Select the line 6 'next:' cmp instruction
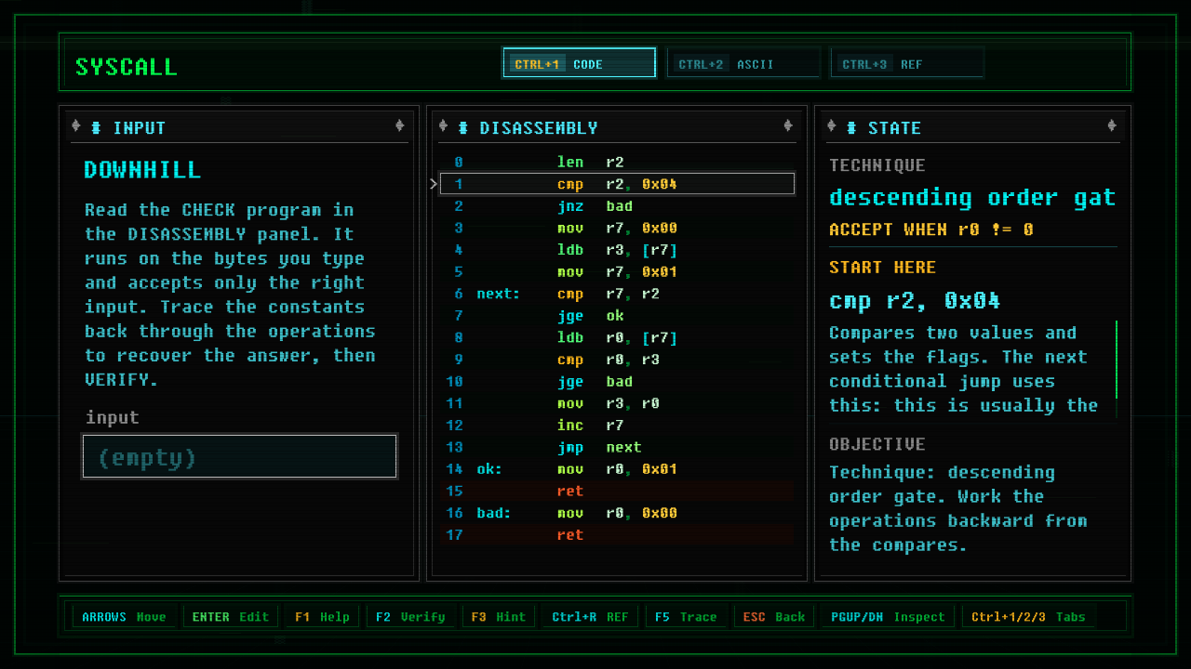This screenshot has height=669, width=1191. pos(617,294)
